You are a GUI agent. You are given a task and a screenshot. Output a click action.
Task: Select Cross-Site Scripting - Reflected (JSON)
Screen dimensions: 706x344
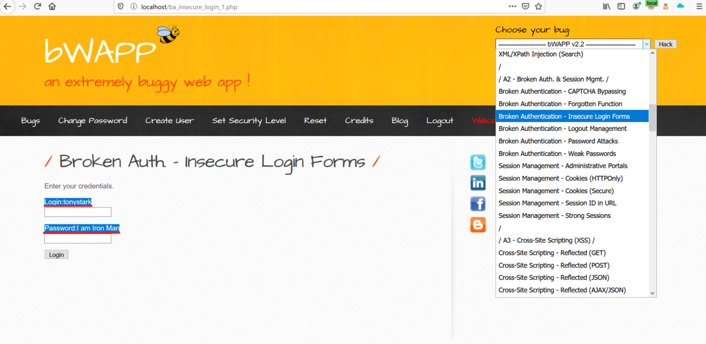[x=572, y=278]
